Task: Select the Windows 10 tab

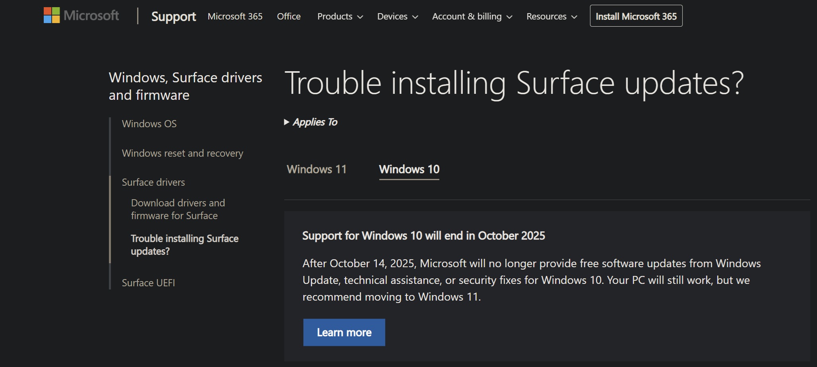Action: [409, 169]
